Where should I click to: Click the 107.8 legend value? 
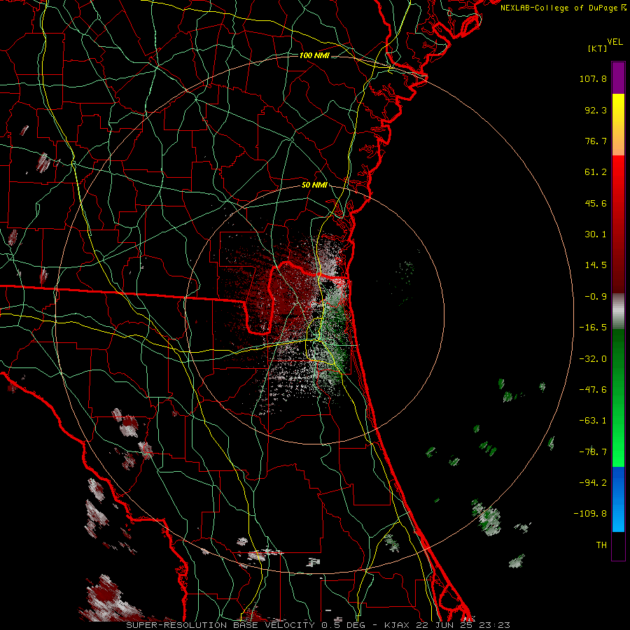pos(593,78)
